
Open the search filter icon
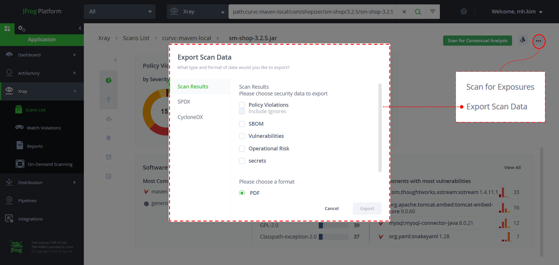pos(432,12)
